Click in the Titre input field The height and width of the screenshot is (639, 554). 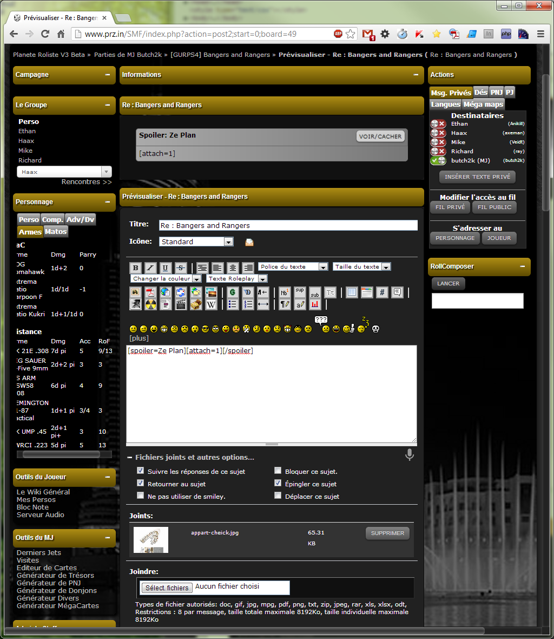288,225
